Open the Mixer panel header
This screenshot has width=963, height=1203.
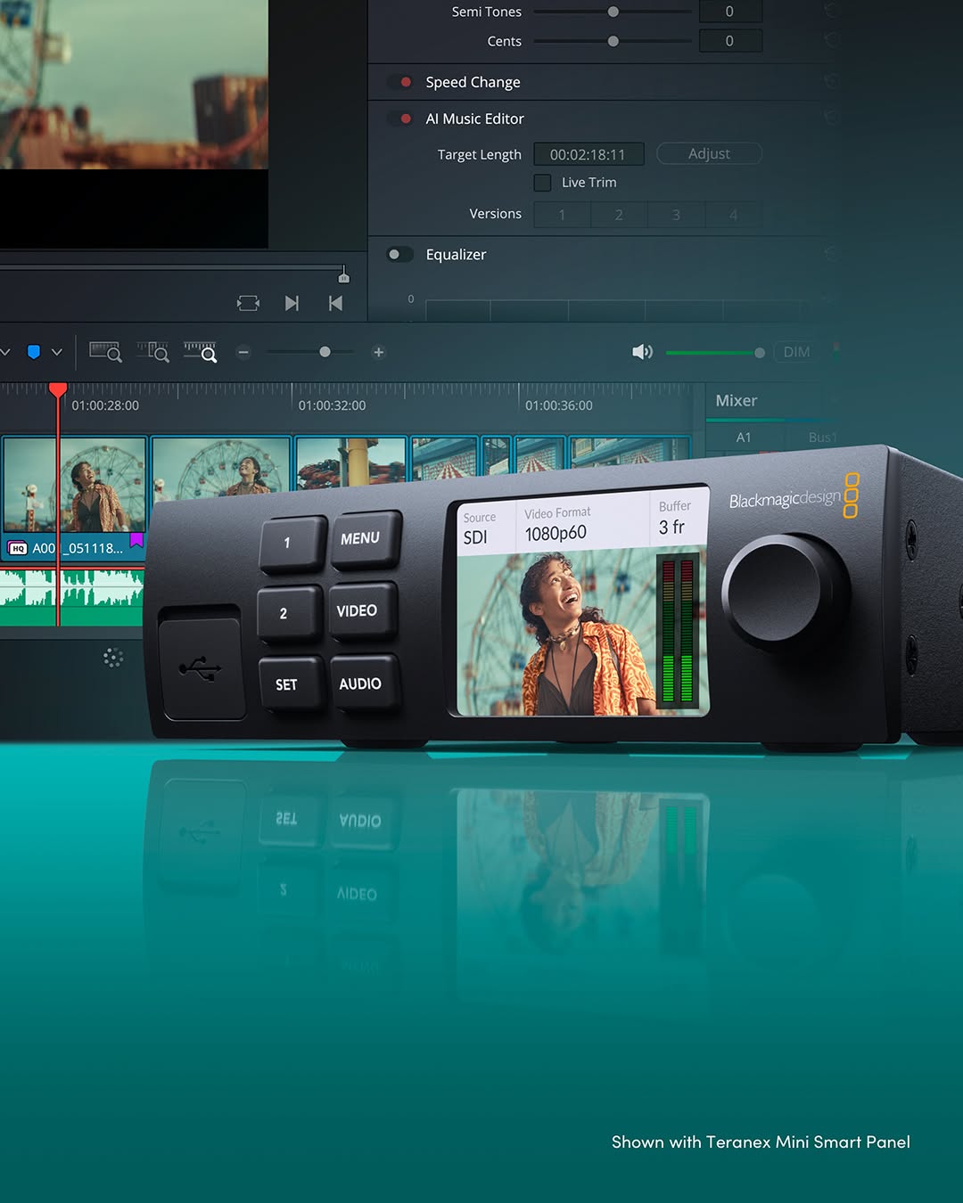(737, 401)
